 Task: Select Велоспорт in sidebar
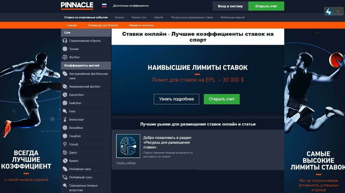point(86,119)
